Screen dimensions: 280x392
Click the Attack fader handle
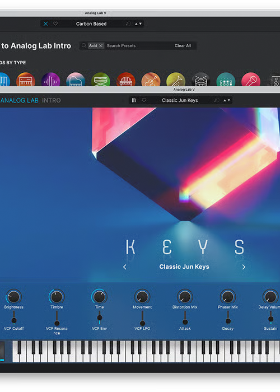pyautogui.click(x=185, y=322)
